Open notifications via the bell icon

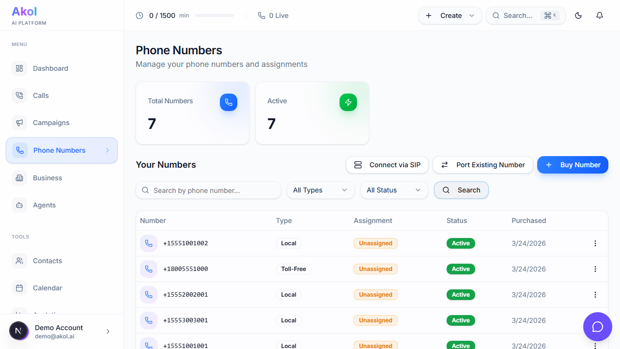[x=599, y=16]
